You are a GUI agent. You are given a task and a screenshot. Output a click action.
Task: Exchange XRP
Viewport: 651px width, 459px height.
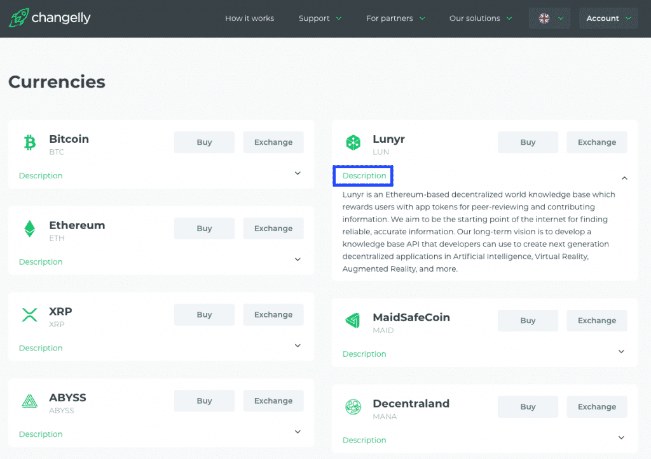point(273,315)
